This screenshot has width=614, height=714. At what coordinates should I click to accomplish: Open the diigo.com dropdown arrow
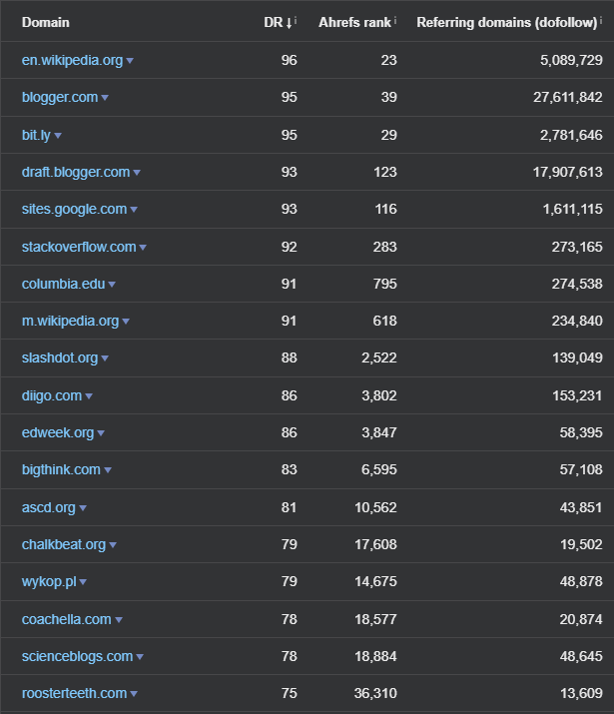[x=89, y=396]
